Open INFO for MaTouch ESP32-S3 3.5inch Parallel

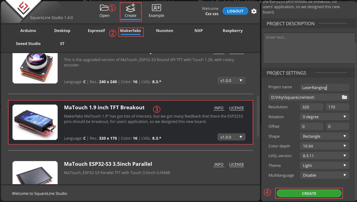219,164
